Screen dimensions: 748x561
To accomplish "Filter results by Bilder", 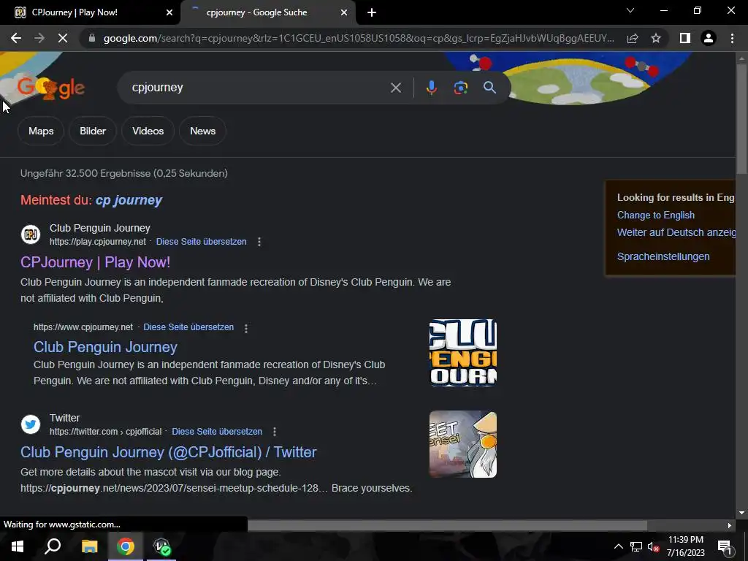I will pos(93,131).
